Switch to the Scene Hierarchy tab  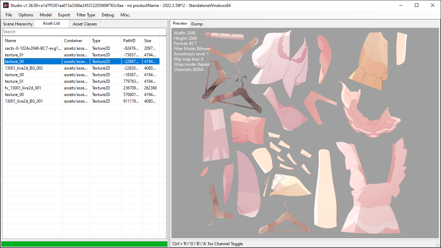[18, 24]
